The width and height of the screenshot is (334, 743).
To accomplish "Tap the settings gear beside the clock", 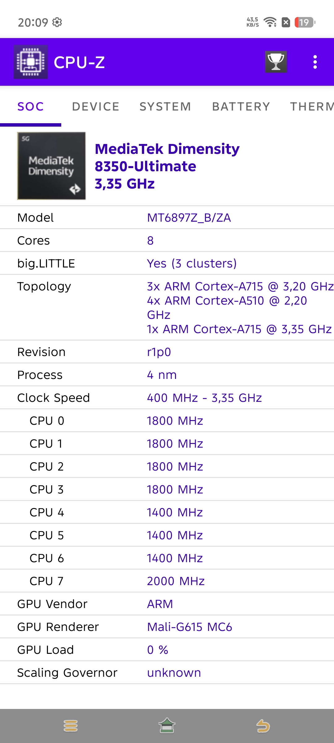I will coord(57,22).
